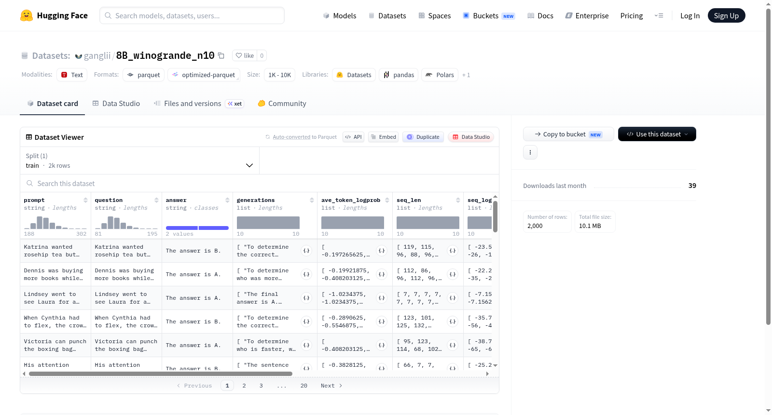Open the Files and versions tab
Image resolution: width=772 pixels, height=415 pixels.
[199, 104]
